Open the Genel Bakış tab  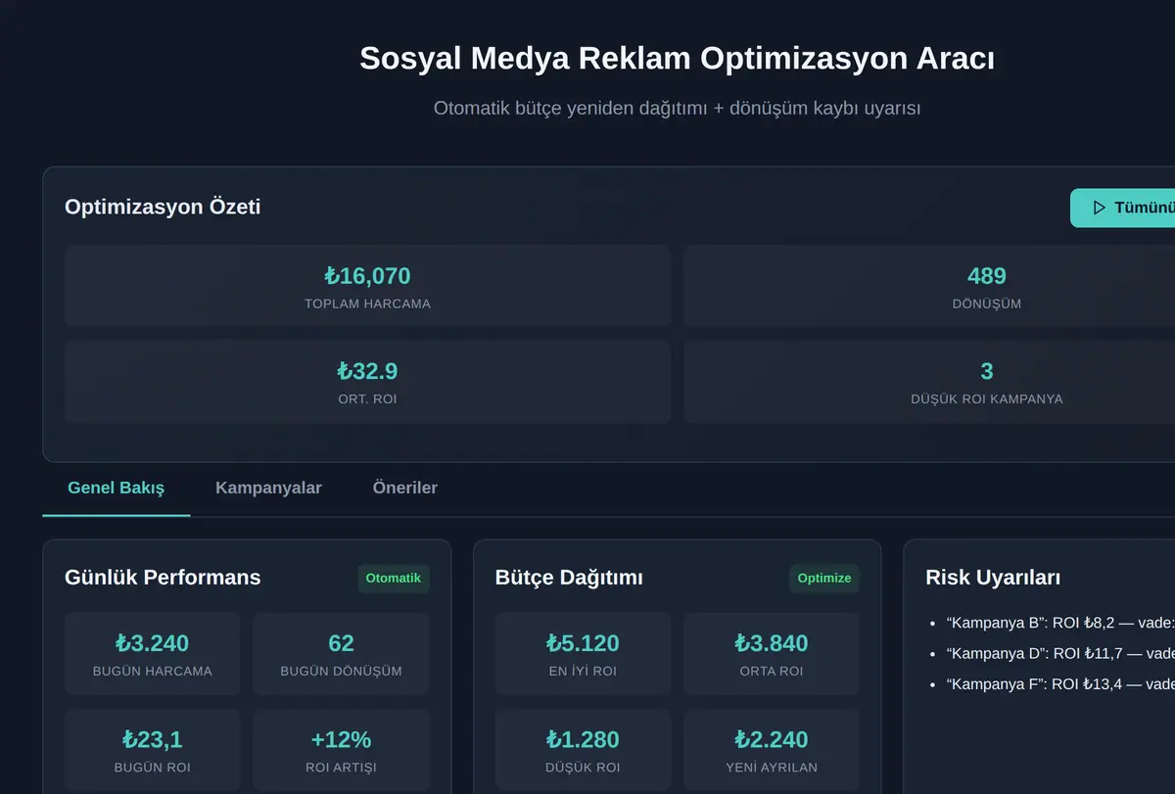[117, 488]
